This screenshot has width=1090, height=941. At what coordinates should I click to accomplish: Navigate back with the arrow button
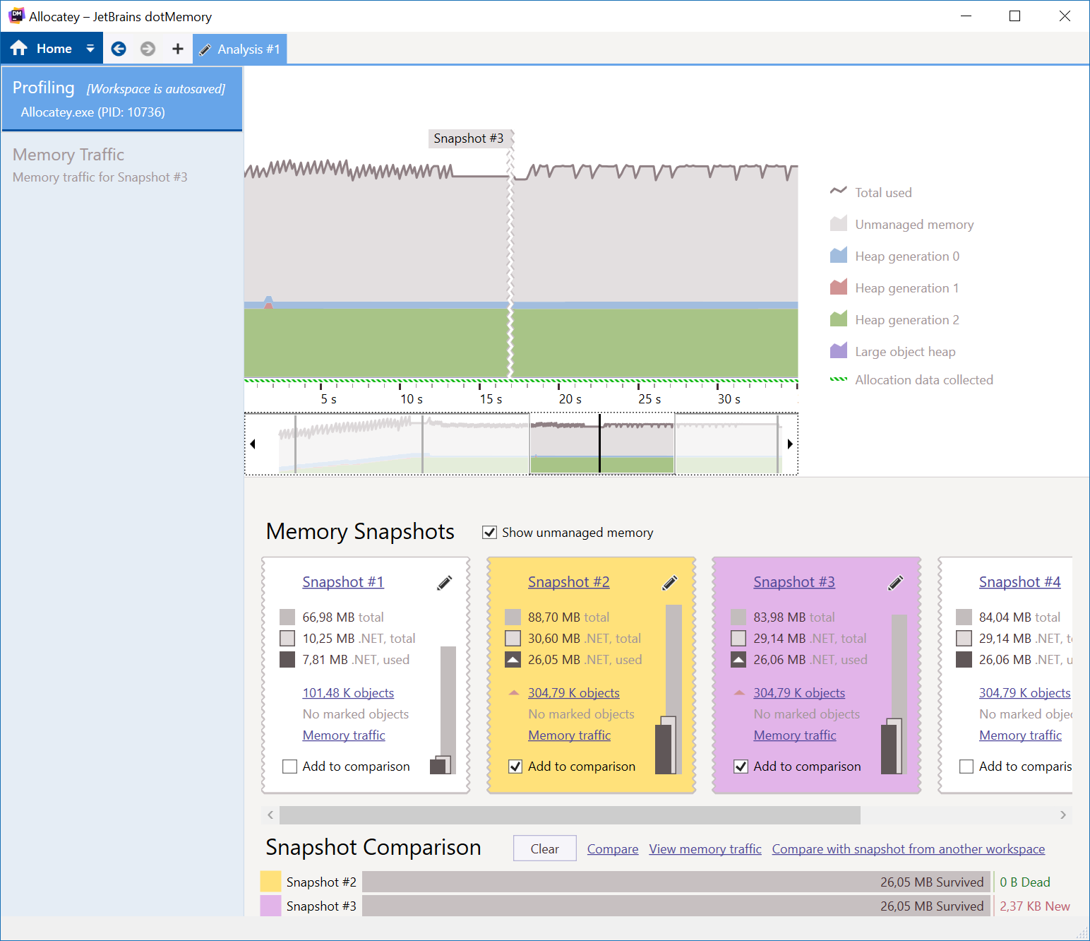[x=119, y=49]
